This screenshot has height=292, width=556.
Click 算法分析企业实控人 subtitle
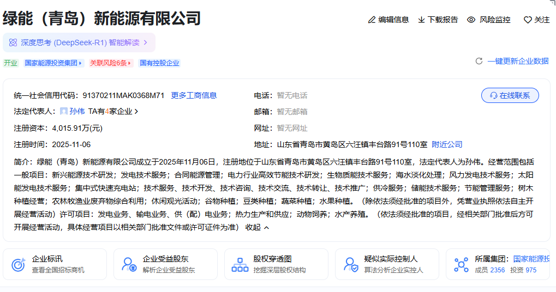pos(393,270)
